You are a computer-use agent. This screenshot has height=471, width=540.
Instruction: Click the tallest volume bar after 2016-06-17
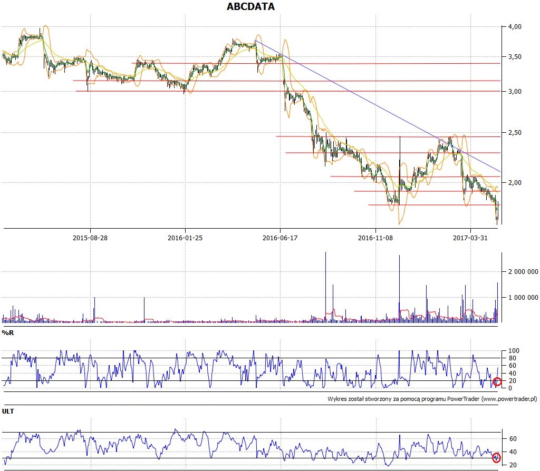click(x=325, y=287)
